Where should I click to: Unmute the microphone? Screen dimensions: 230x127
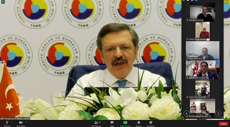point(7,123)
